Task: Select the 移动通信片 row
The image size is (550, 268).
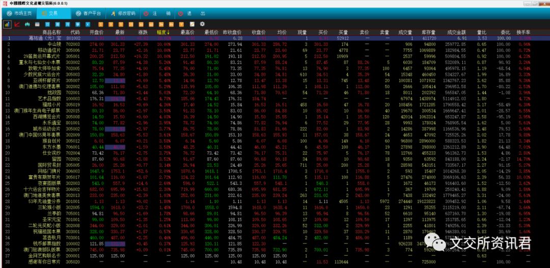Action: click(x=275, y=50)
